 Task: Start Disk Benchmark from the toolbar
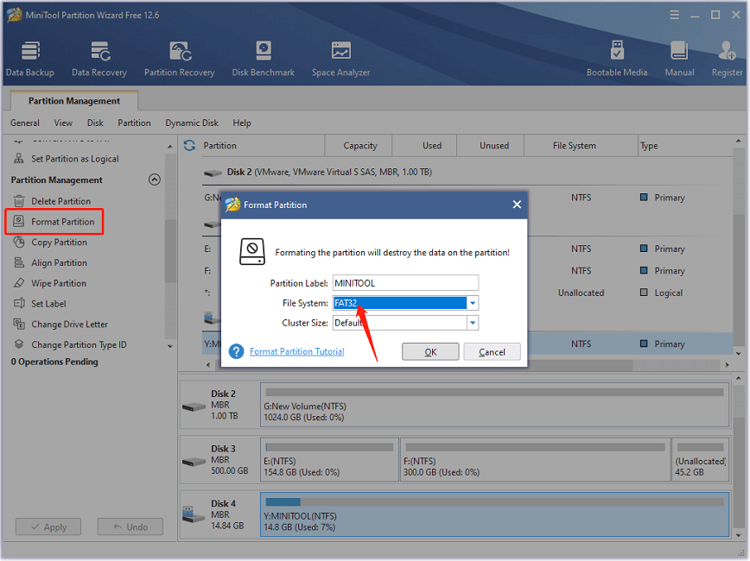click(x=263, y=59)
